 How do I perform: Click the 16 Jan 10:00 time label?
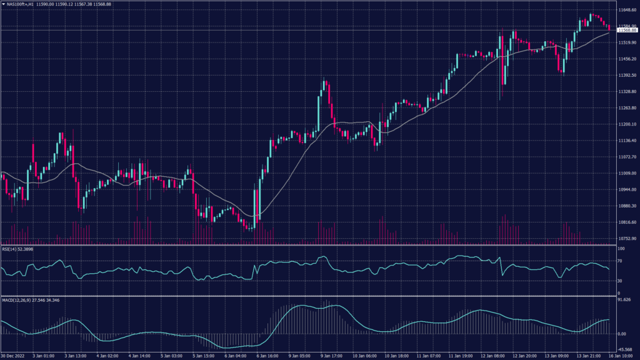624,356
